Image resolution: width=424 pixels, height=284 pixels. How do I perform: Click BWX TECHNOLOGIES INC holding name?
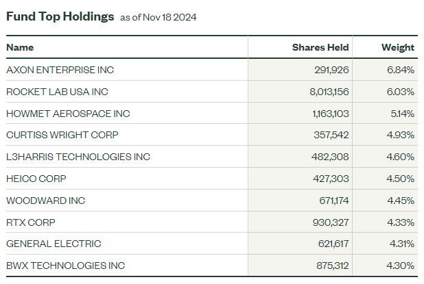tap(66, 266)
